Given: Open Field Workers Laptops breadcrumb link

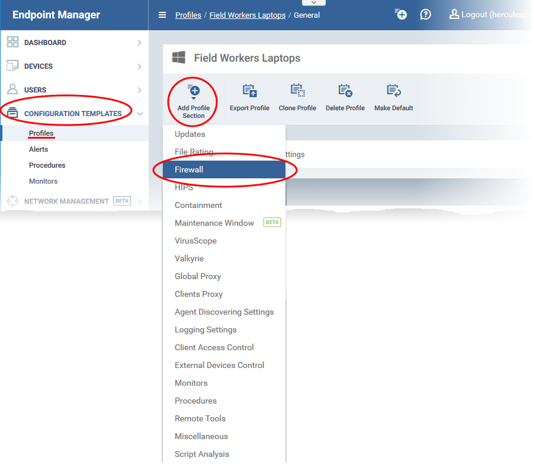Looking at the screenshot, I should coord(248,15).
